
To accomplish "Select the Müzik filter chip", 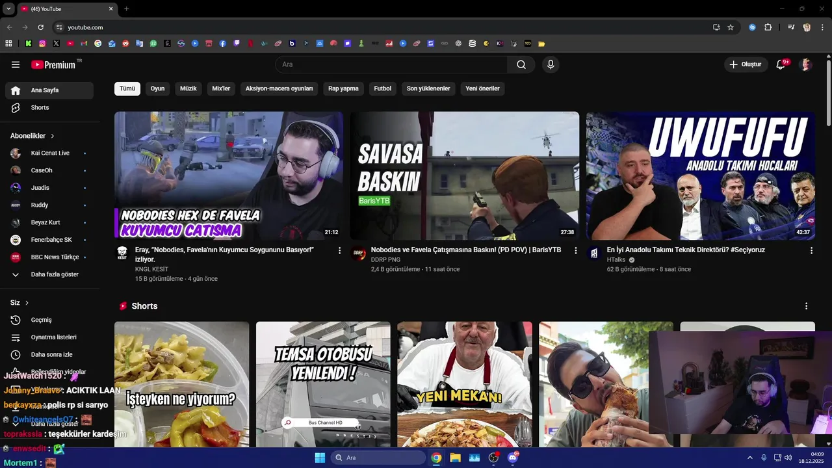I will (x=188, y=88).
